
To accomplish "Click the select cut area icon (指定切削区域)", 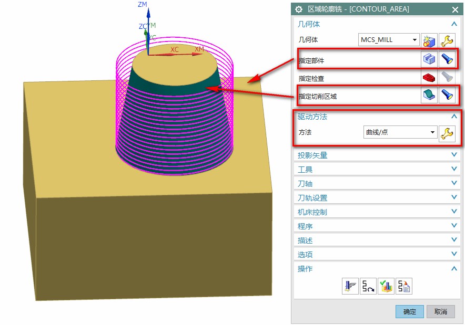I will click(430, 95).
